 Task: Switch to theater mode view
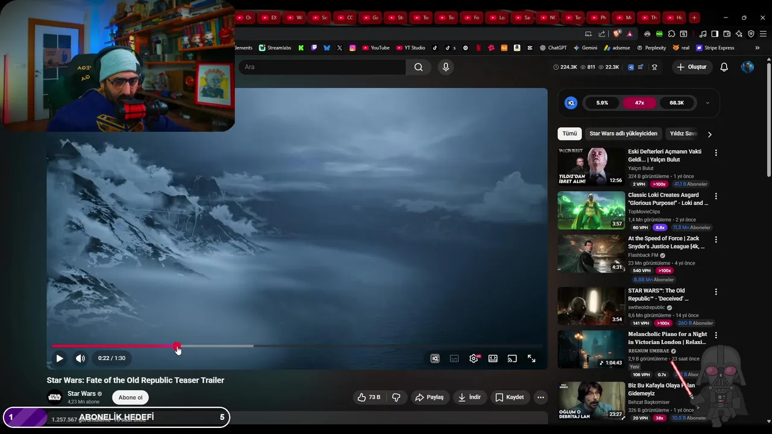coord(493,358)
